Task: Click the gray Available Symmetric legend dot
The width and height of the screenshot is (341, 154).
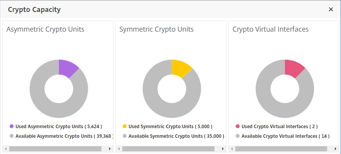Action: [125, 136]
